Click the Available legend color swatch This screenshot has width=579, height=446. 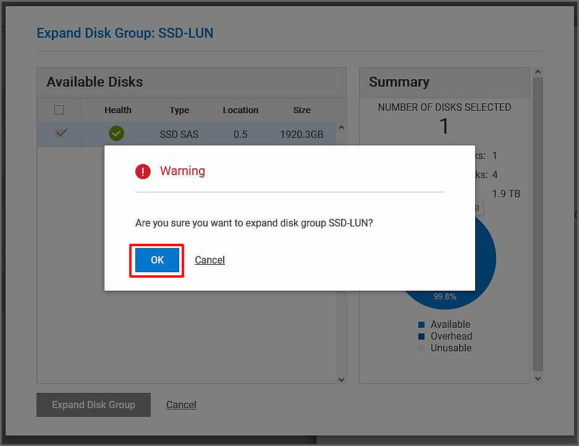(421, 325)
